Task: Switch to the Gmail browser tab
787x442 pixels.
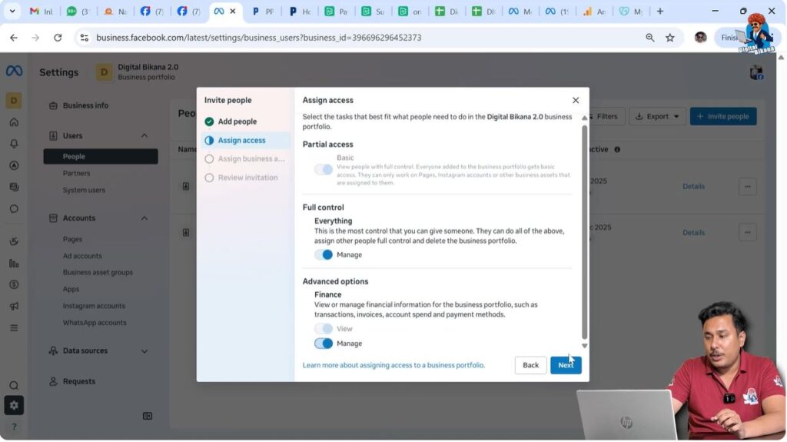Action: [42, 11]
